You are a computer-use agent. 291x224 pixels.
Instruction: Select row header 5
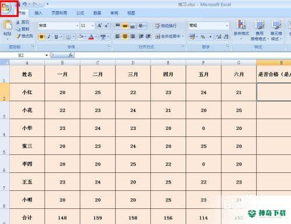click(x=5, y=146)
